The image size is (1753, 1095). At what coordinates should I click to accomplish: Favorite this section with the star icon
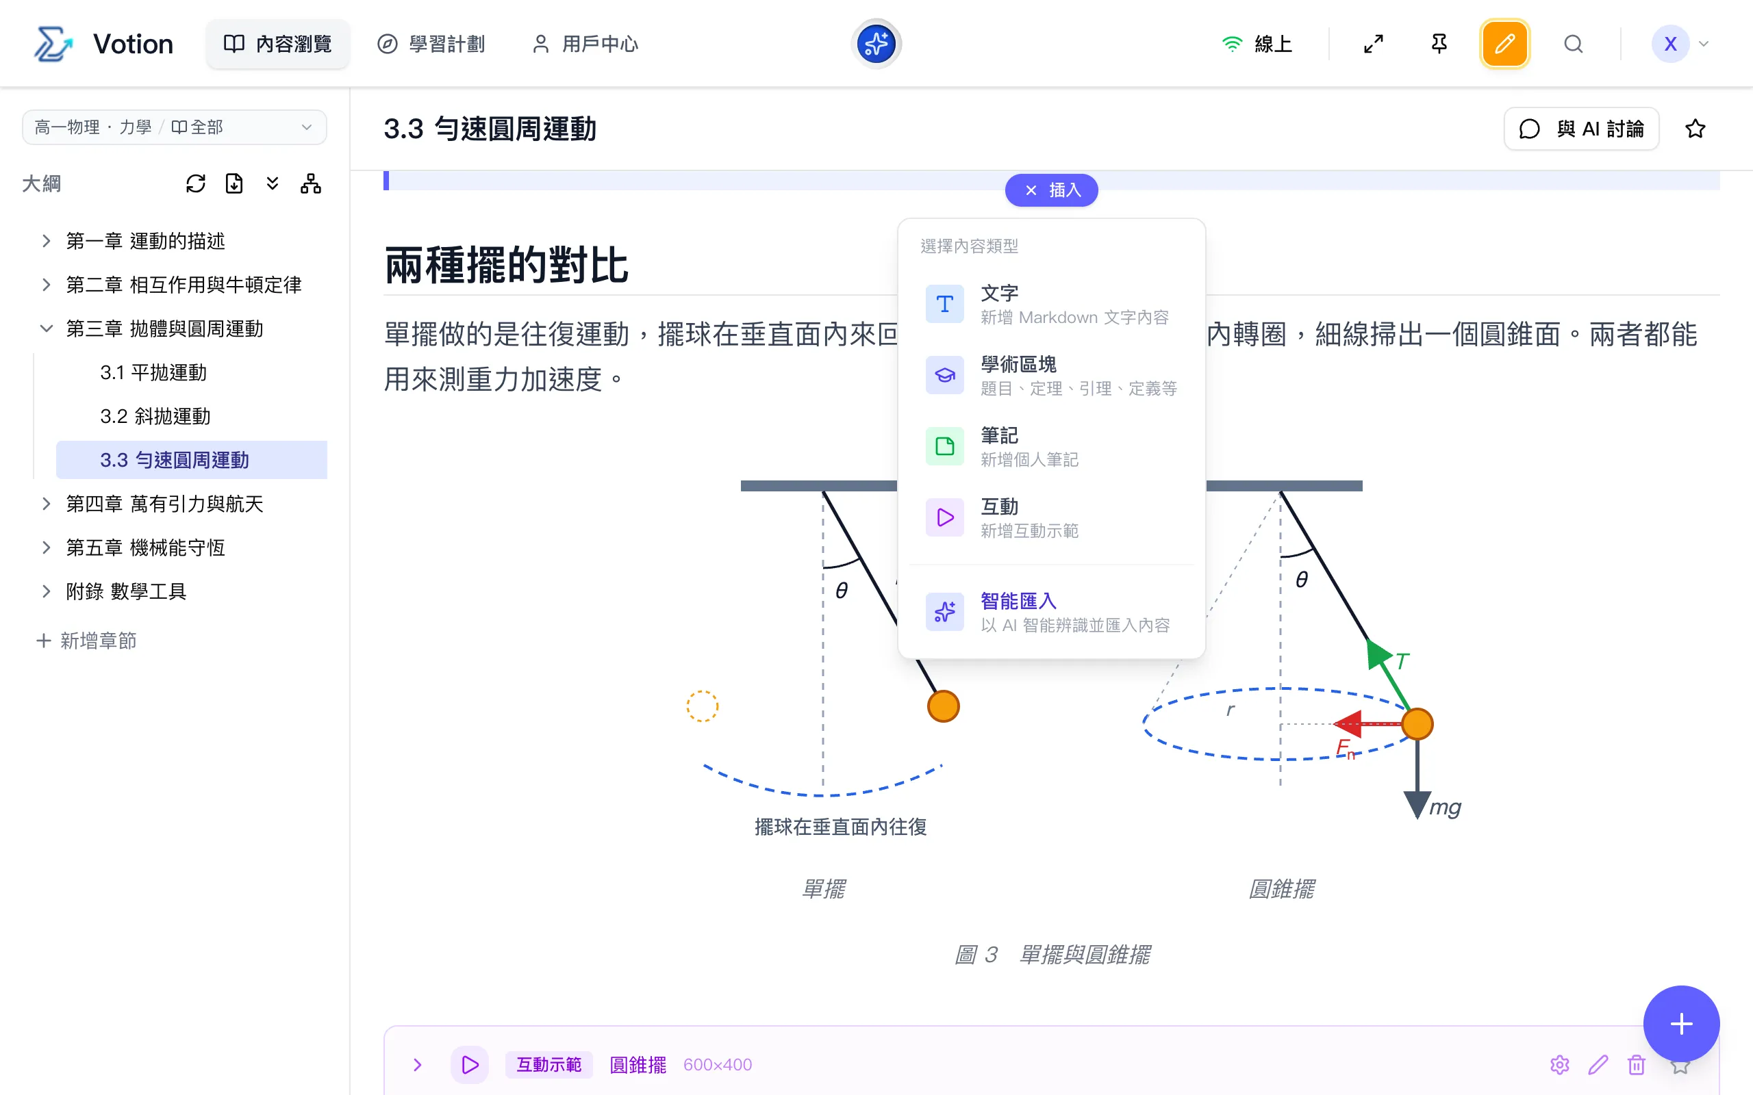point(1694,129)
